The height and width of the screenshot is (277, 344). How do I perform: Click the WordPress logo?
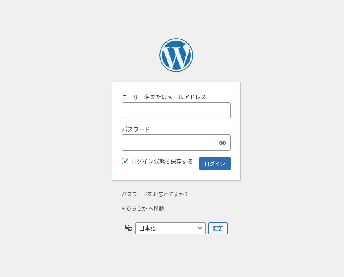point(176,55)
